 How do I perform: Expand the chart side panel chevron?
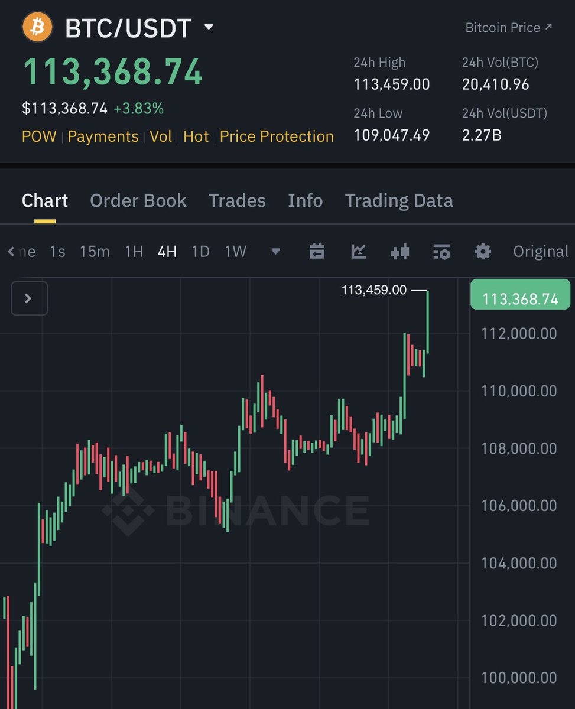(x=29, y=298)
